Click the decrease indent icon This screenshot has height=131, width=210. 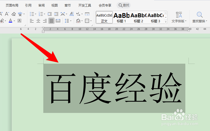(x=50, y=14)
